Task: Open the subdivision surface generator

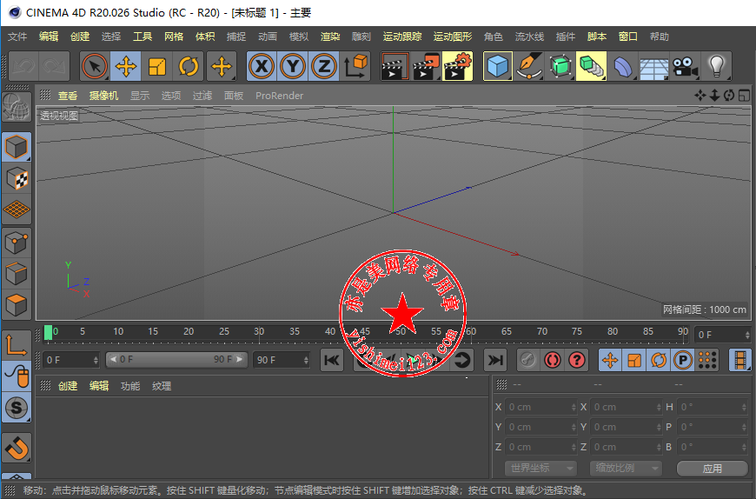Action: pyautogui.click(x=560, y=66)
